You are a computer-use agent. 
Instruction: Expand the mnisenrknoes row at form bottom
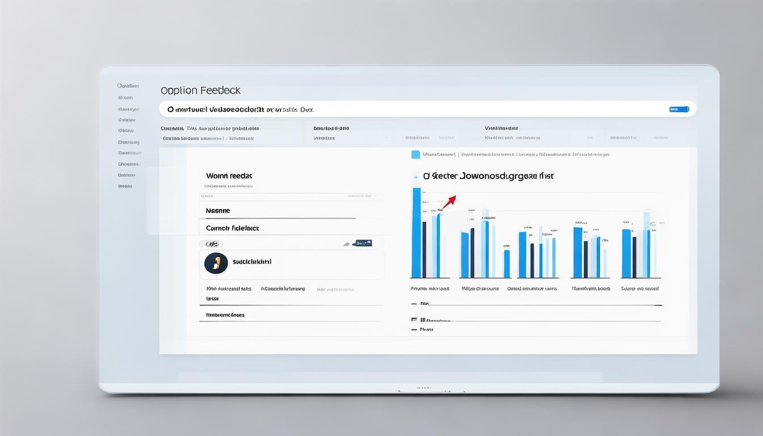[290, 315]
